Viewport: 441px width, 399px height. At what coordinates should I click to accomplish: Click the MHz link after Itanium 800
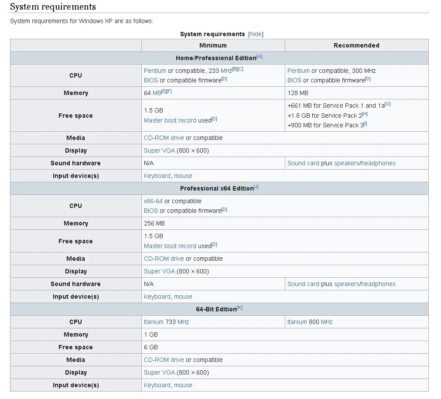click(x=327, y=322)
